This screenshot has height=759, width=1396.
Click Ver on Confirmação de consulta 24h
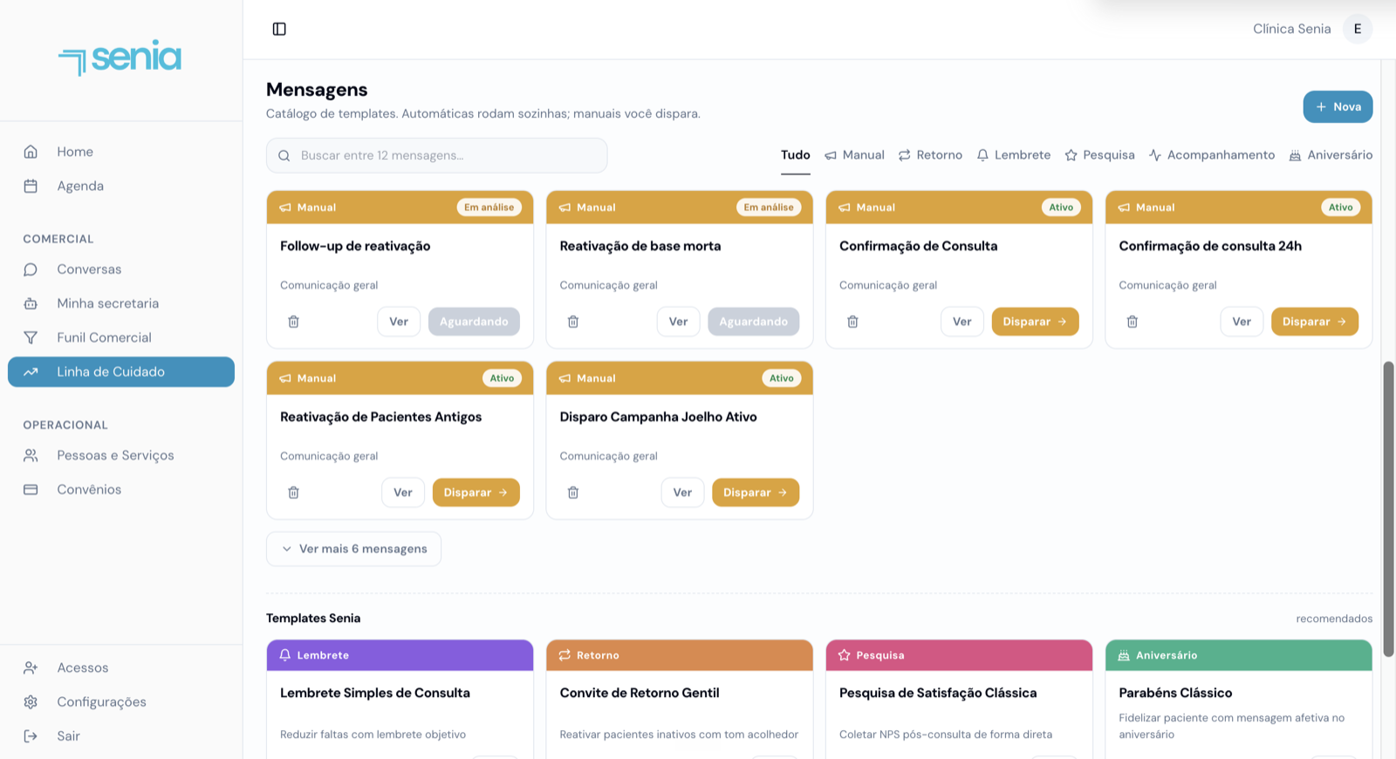point(1242,322)
